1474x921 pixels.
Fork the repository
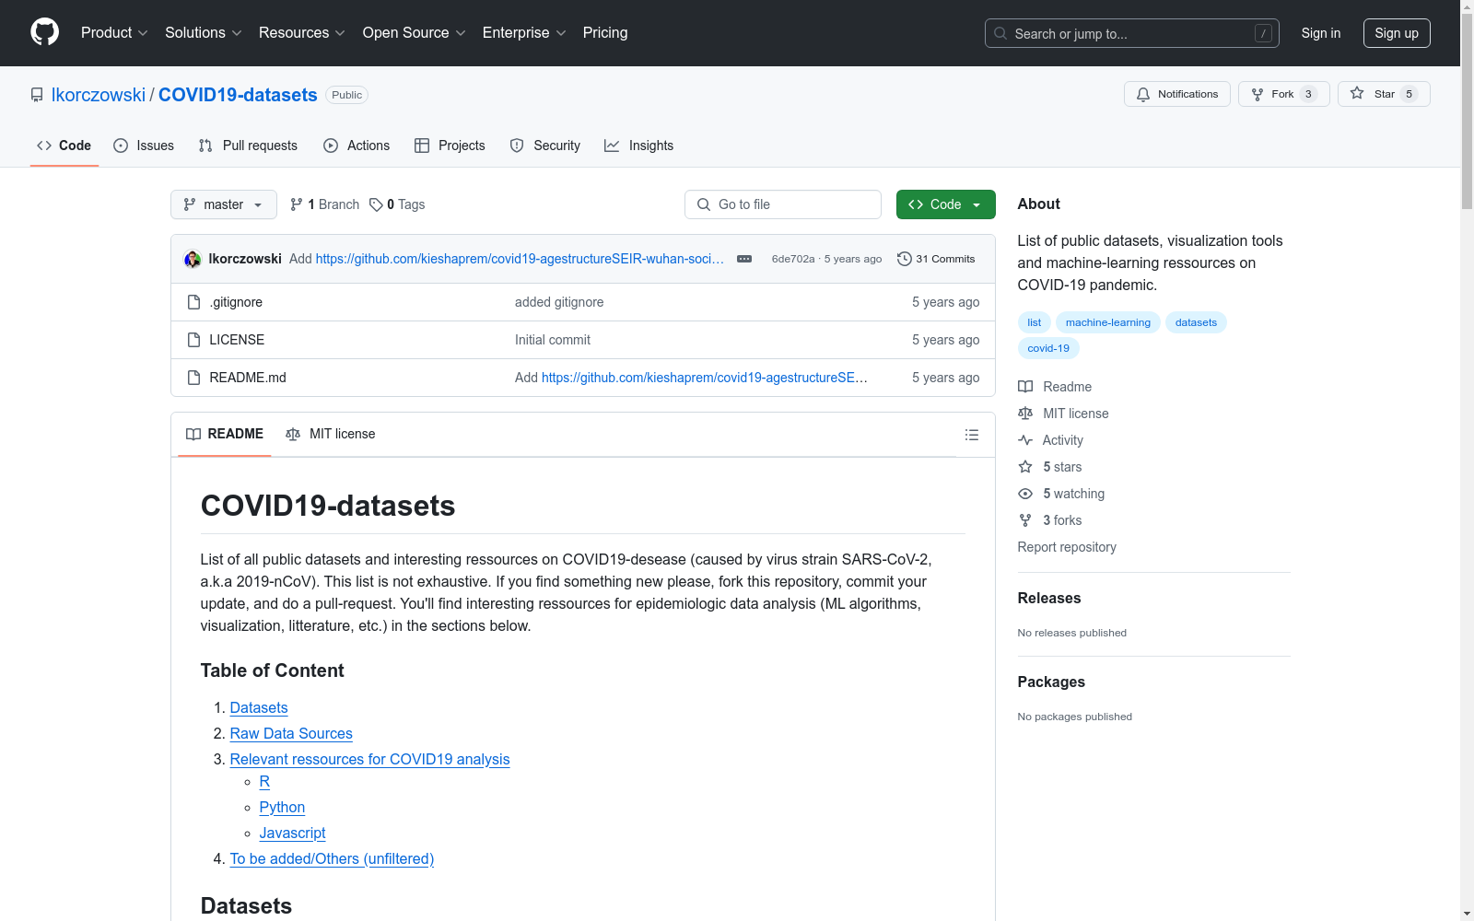coord(1283,94)
